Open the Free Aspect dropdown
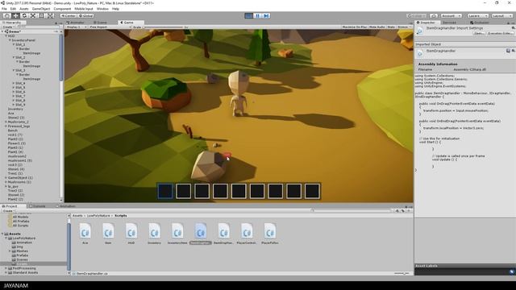 pos(110,27)
